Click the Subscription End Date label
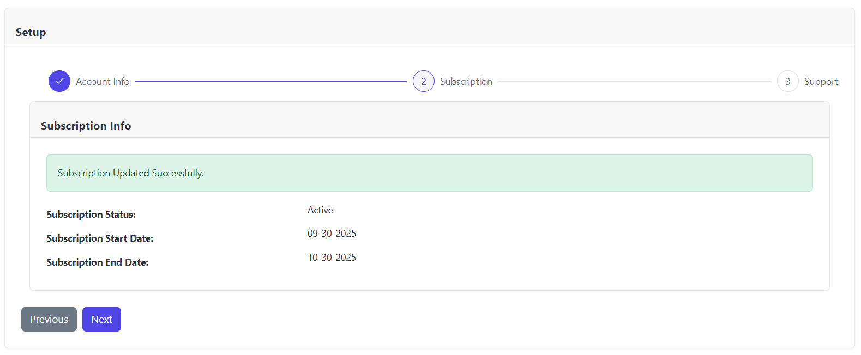 click(x=97, y=262)
